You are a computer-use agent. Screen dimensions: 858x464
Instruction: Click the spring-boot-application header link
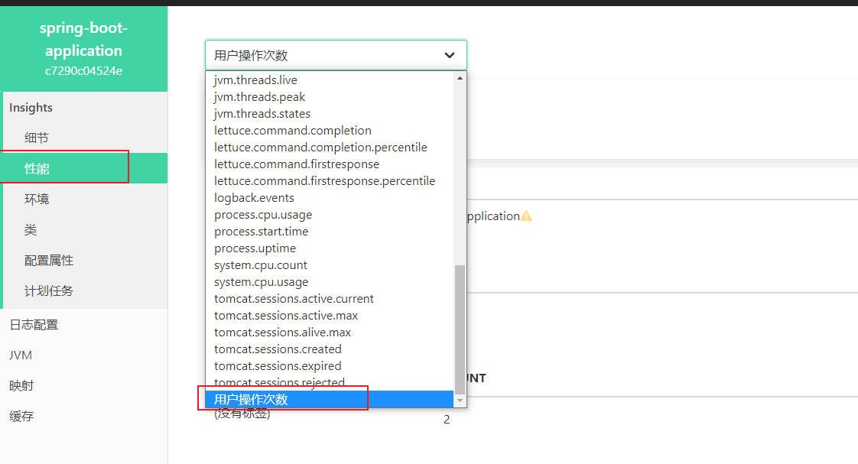click(x=83, y=40)
